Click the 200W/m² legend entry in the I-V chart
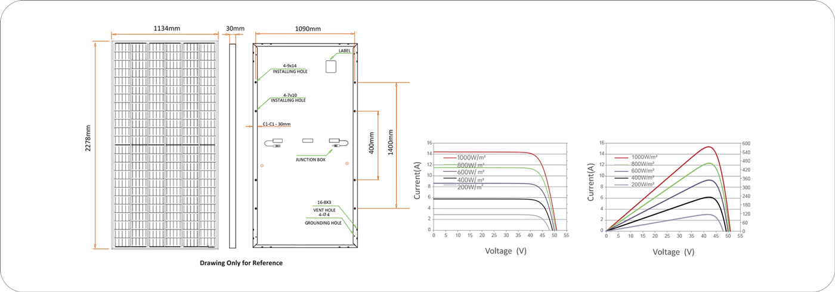 pyautogui.click(x=464, y=187)
